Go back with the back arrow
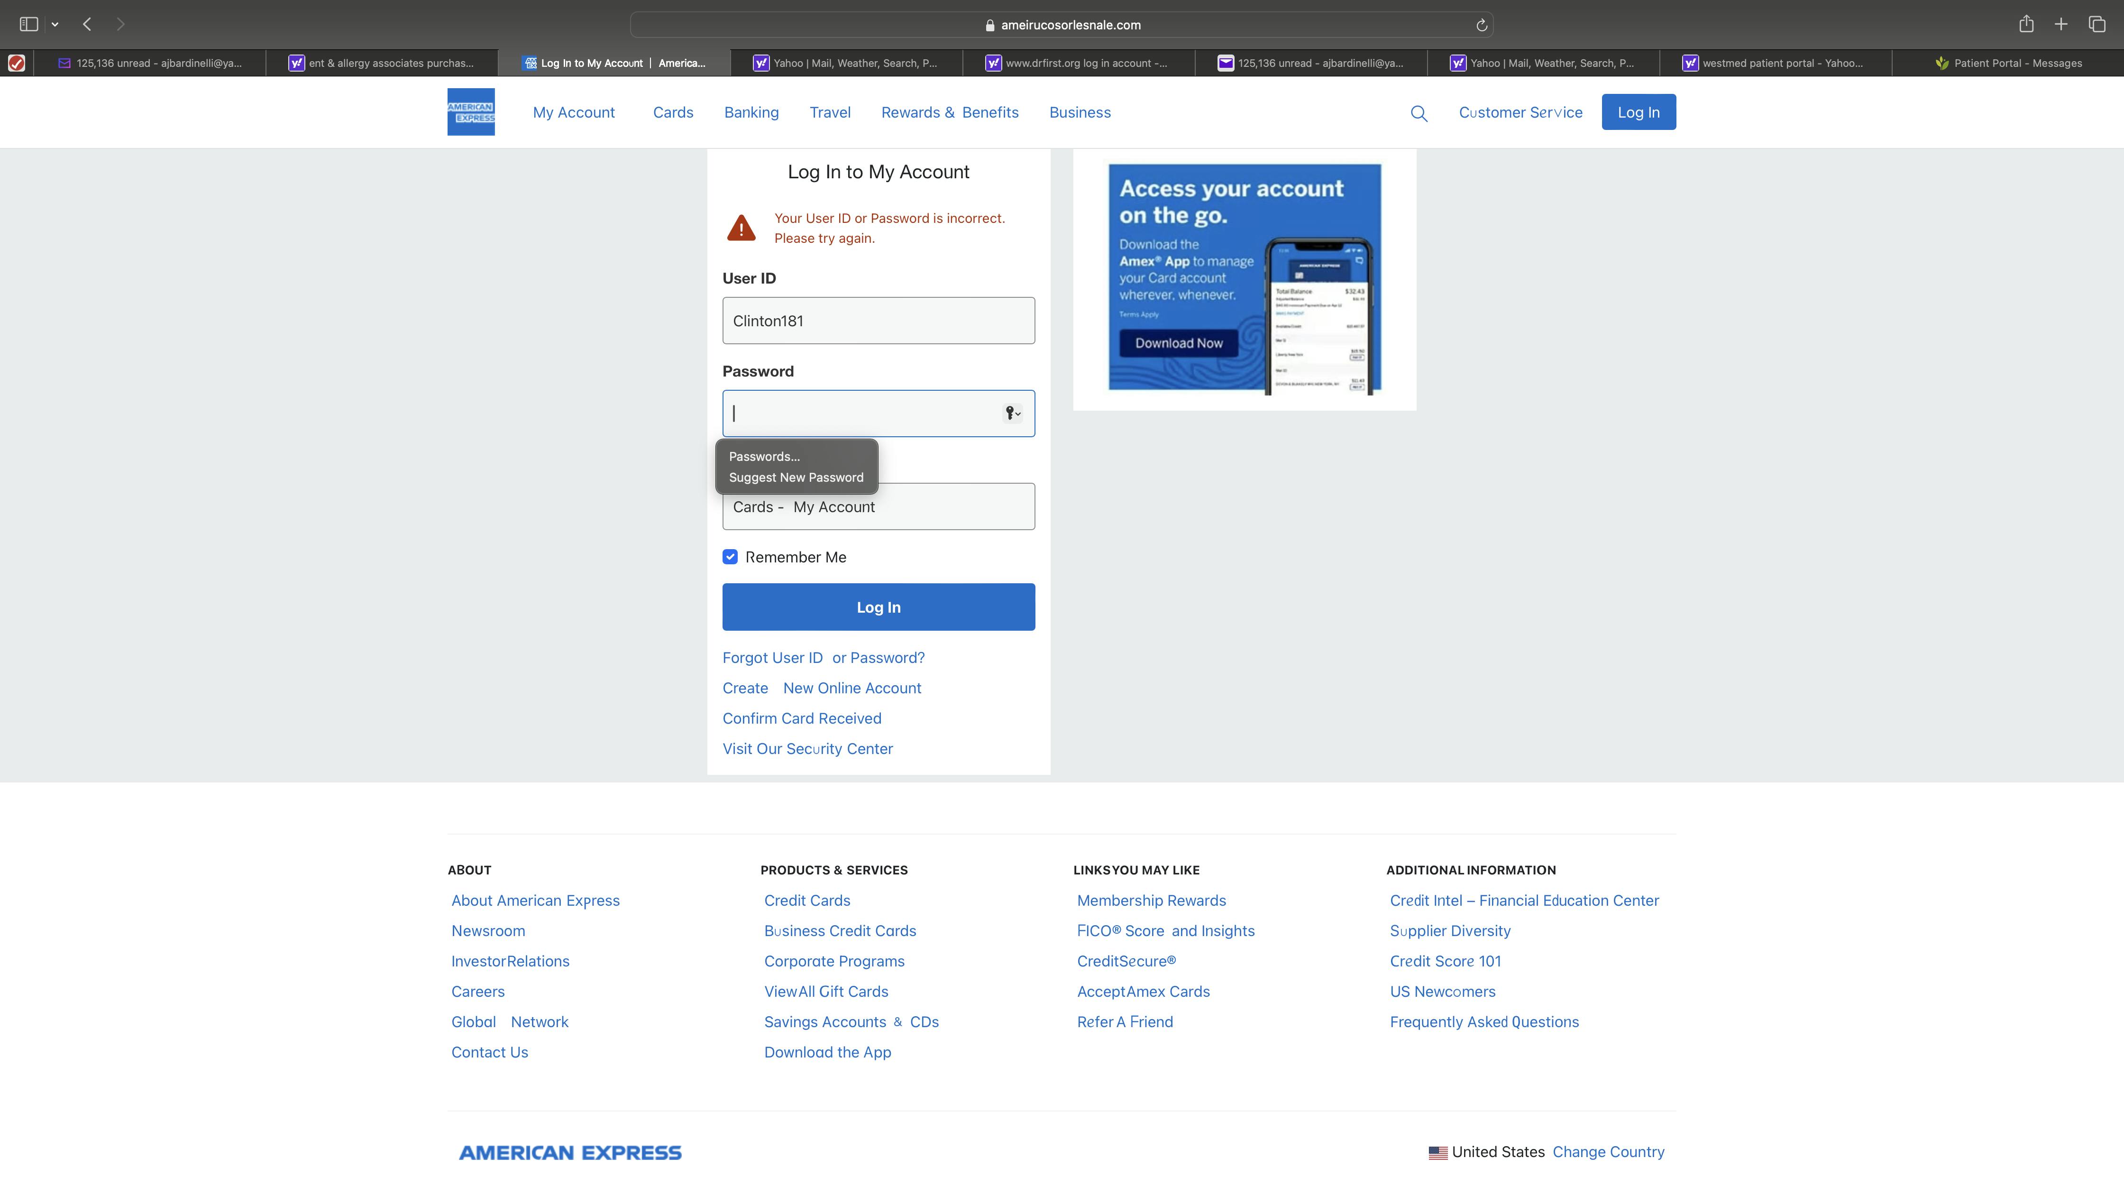The image size is (2124, 1195). click(x=87, y=24)
